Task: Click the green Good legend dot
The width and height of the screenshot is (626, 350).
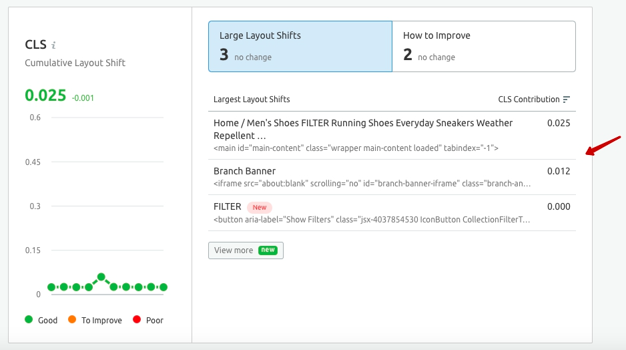Action: tap(29, 320)
